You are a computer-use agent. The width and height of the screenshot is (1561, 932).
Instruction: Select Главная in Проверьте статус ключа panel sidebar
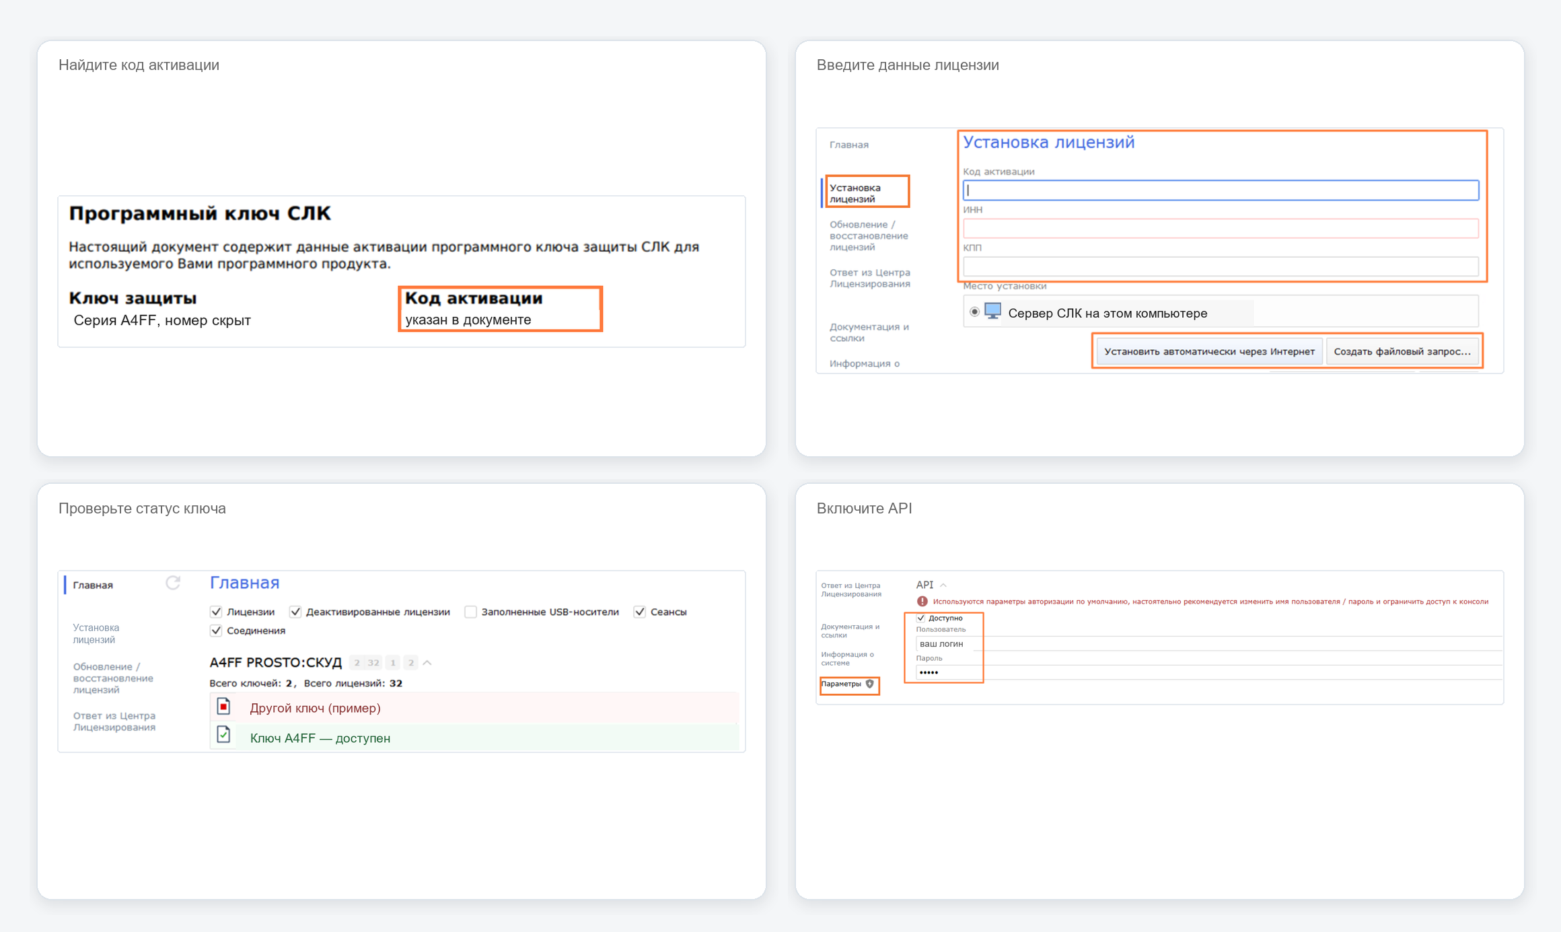[x=93, y=585]
